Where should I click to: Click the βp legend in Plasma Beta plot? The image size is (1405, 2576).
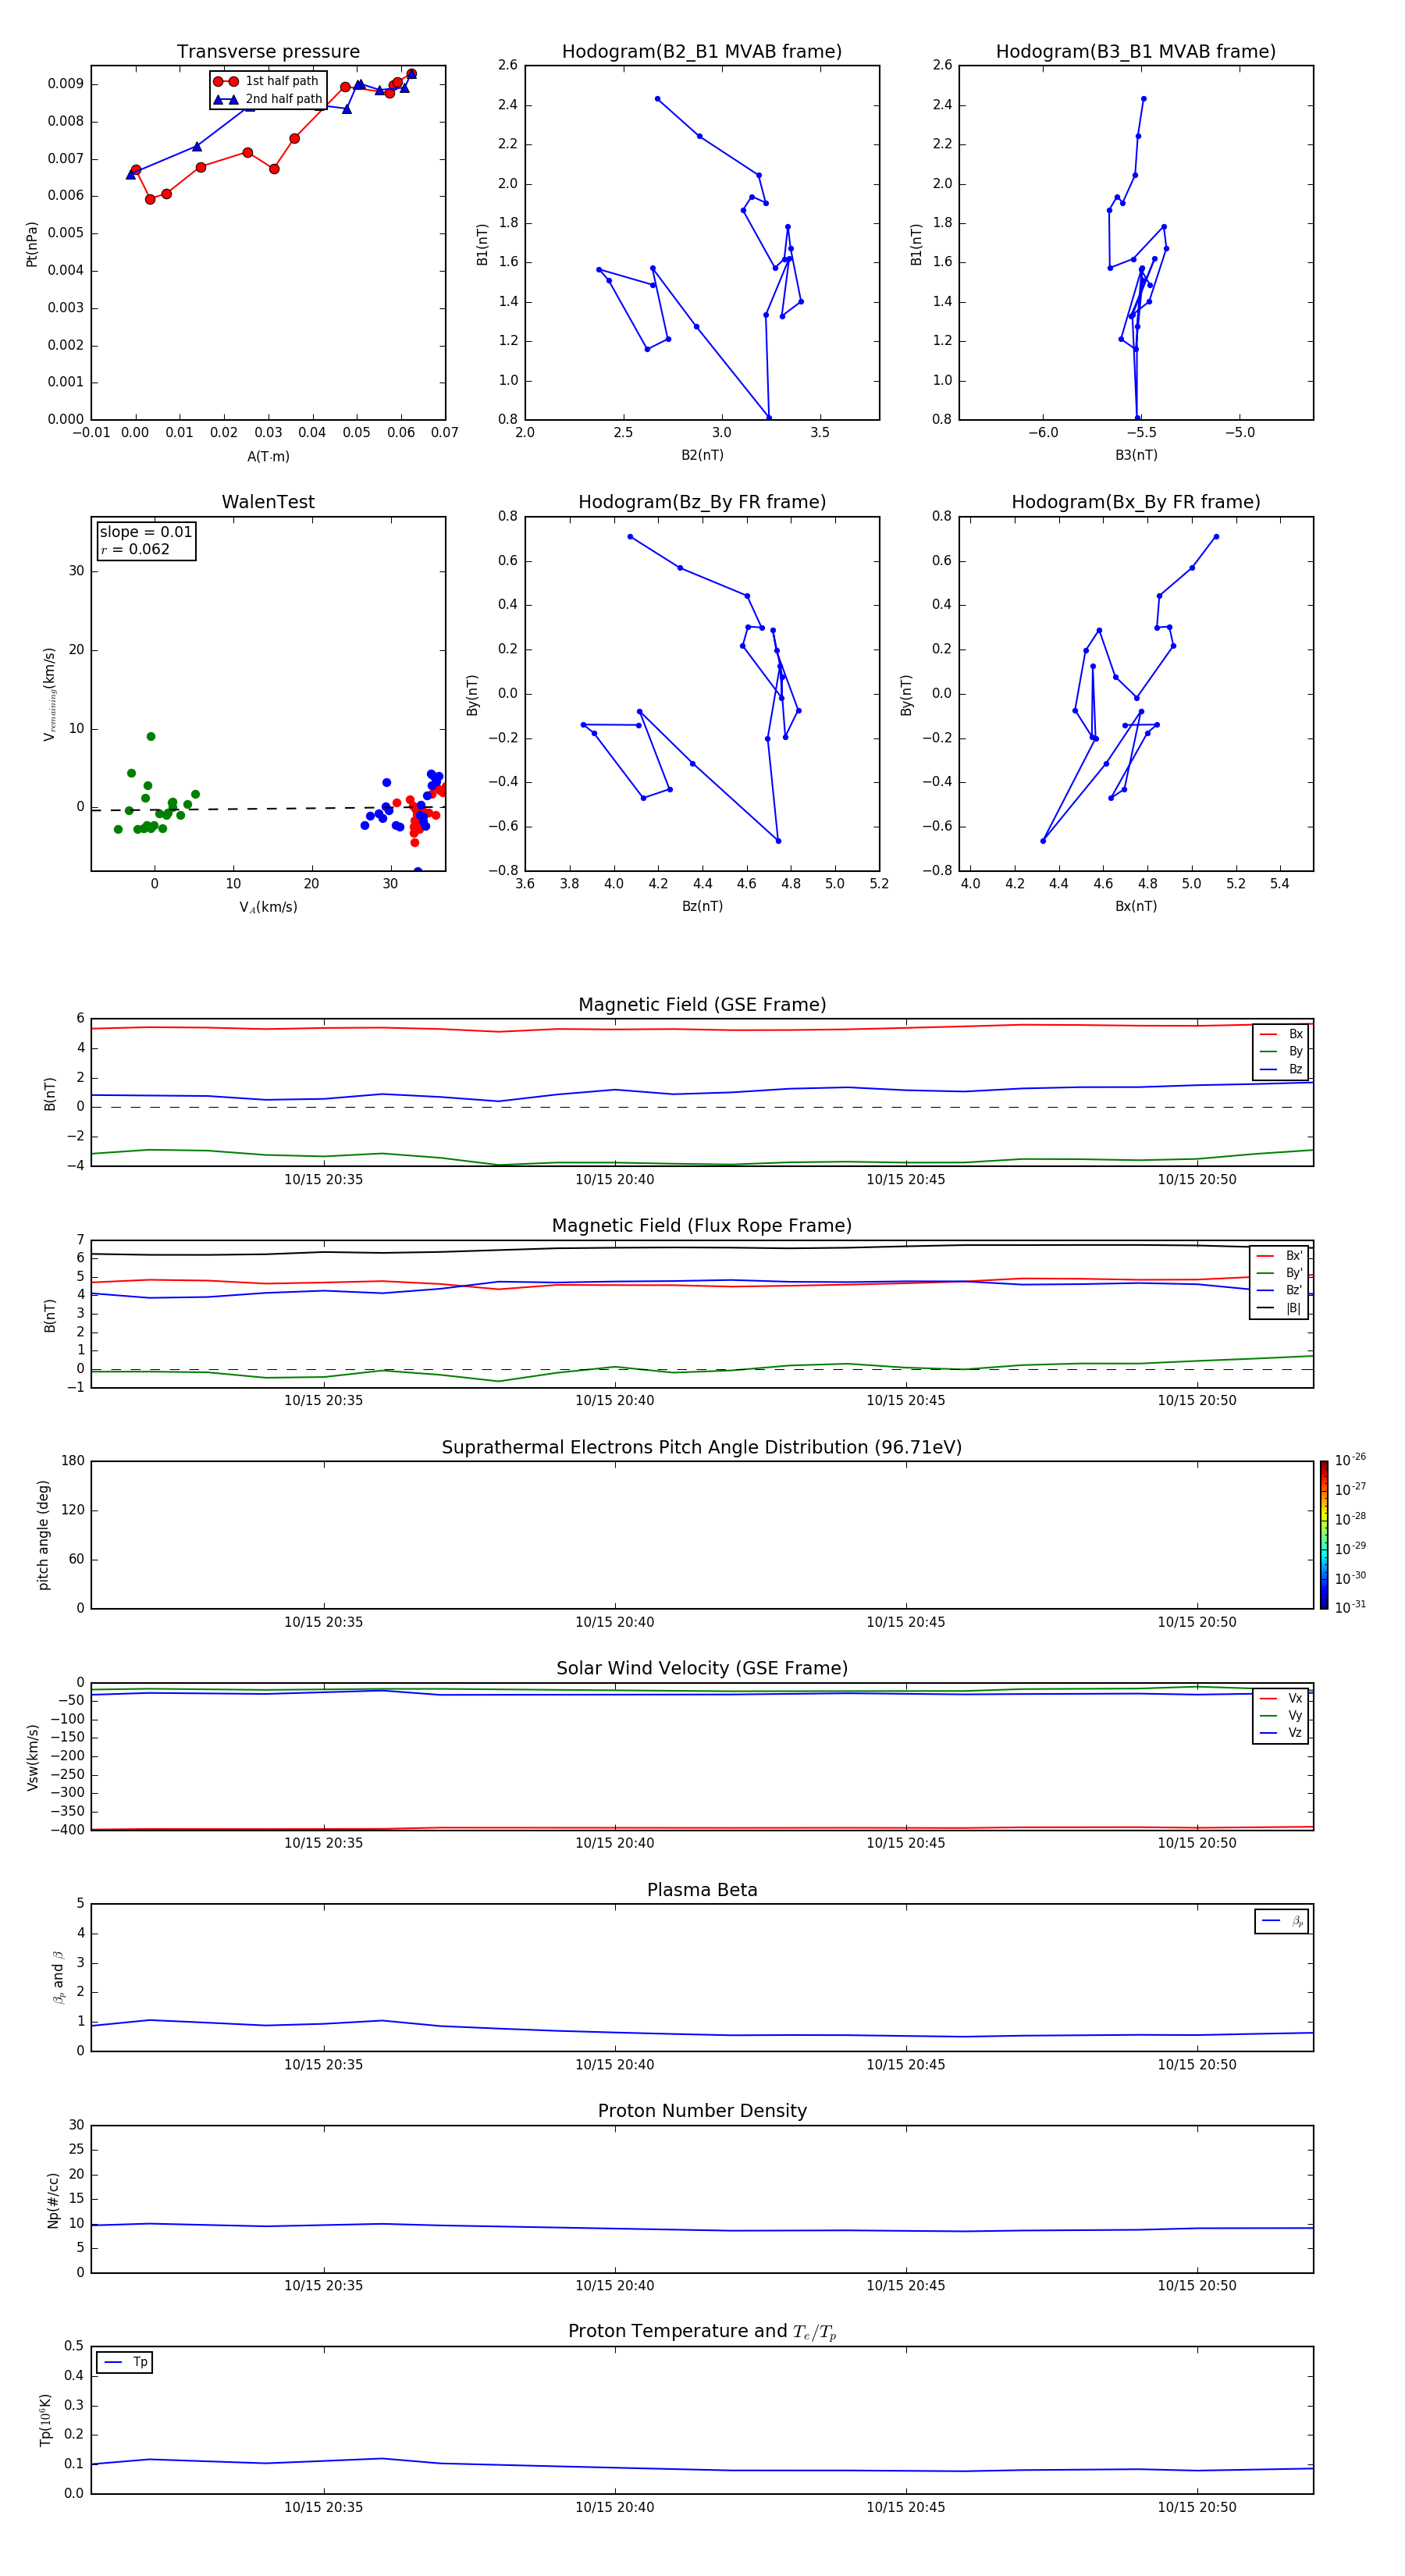pyautogui.click(x=1282, y=1922)
